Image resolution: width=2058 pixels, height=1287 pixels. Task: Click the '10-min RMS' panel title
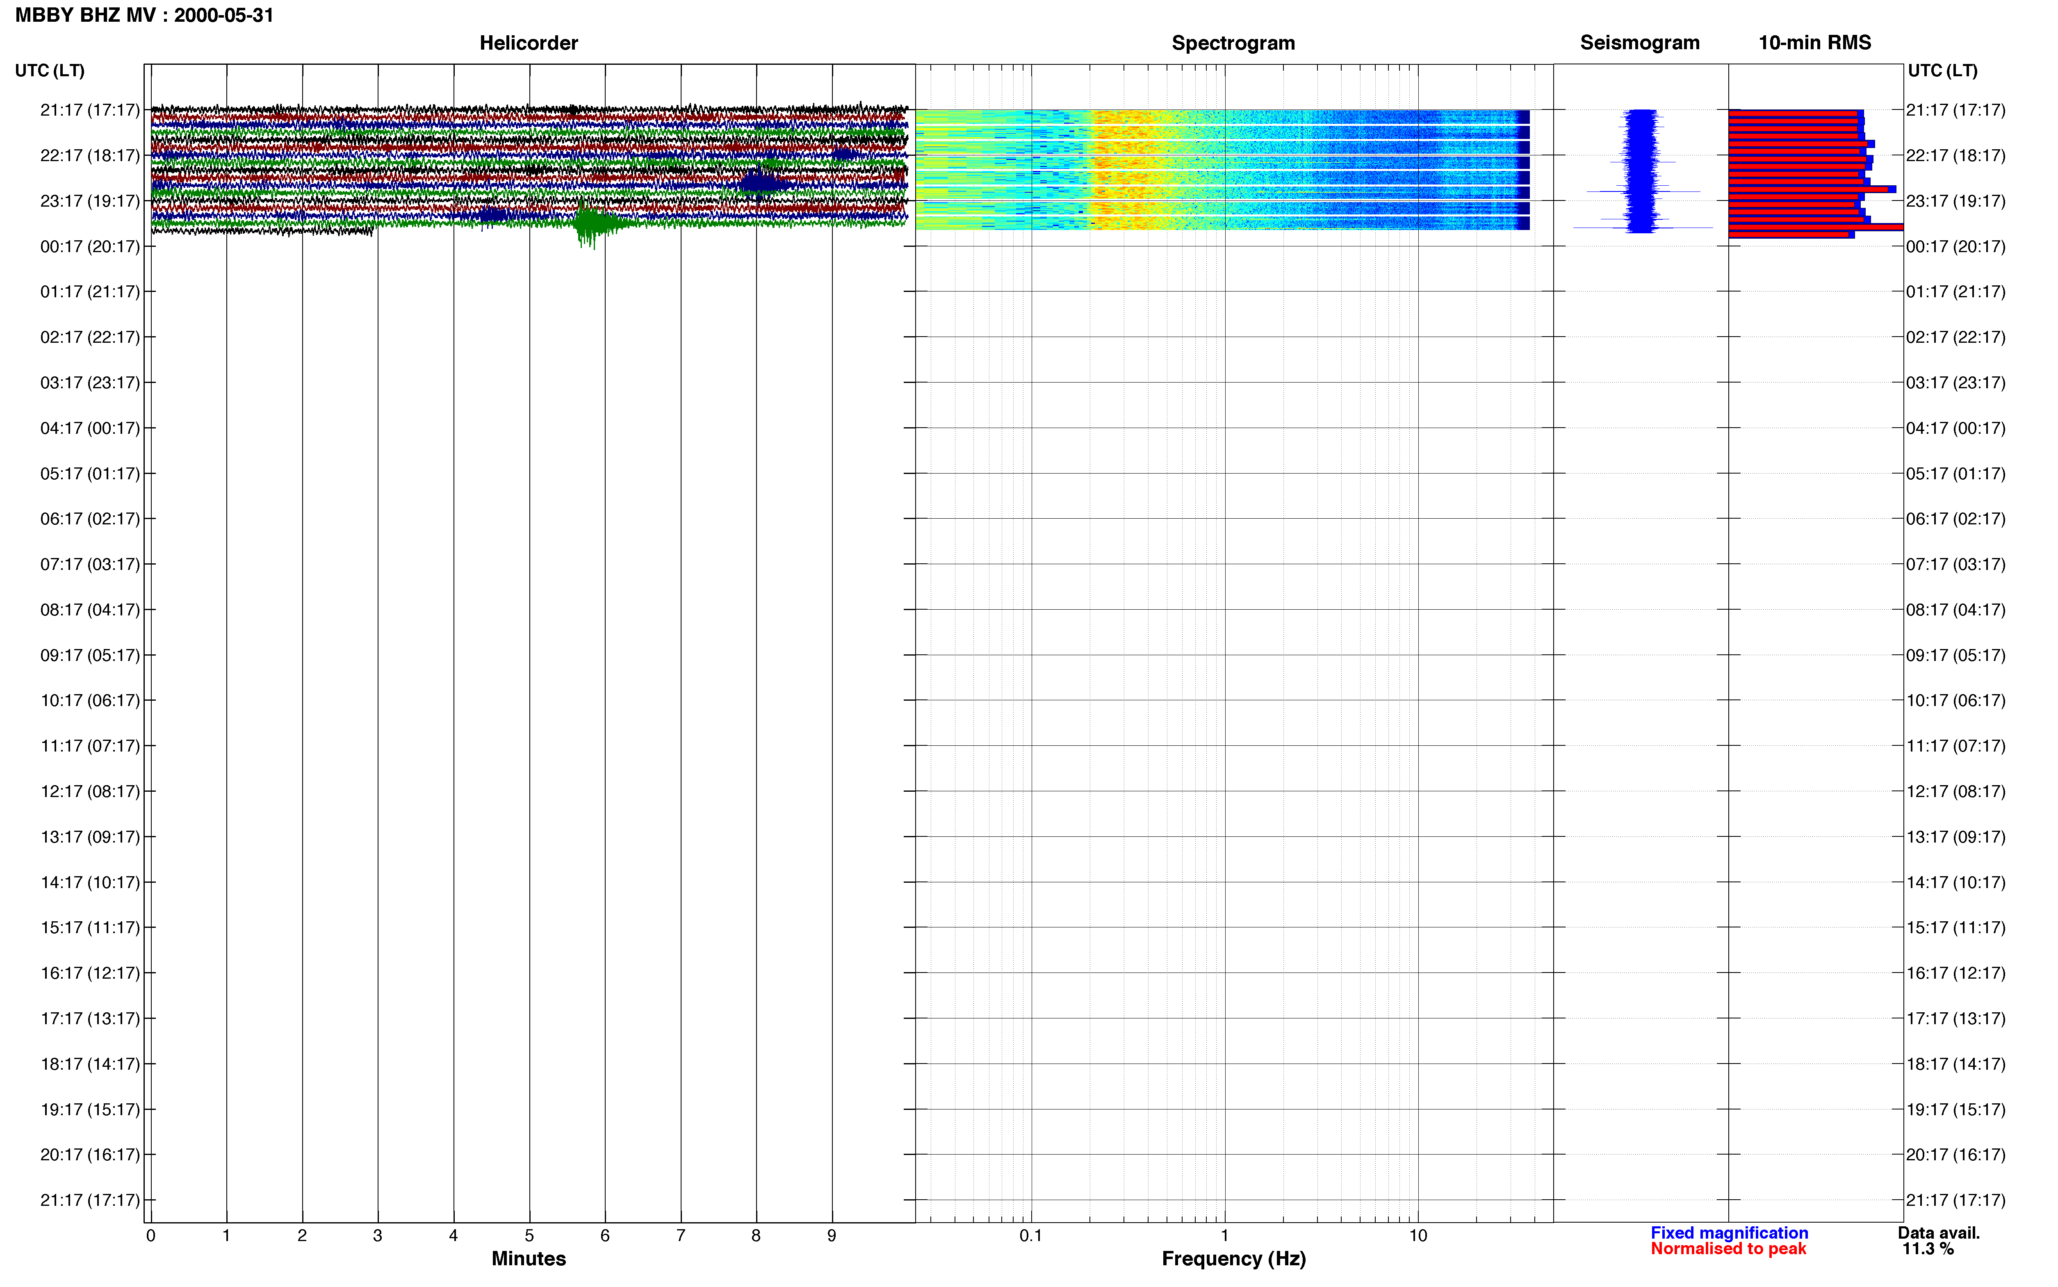[x=1814, y=43]
